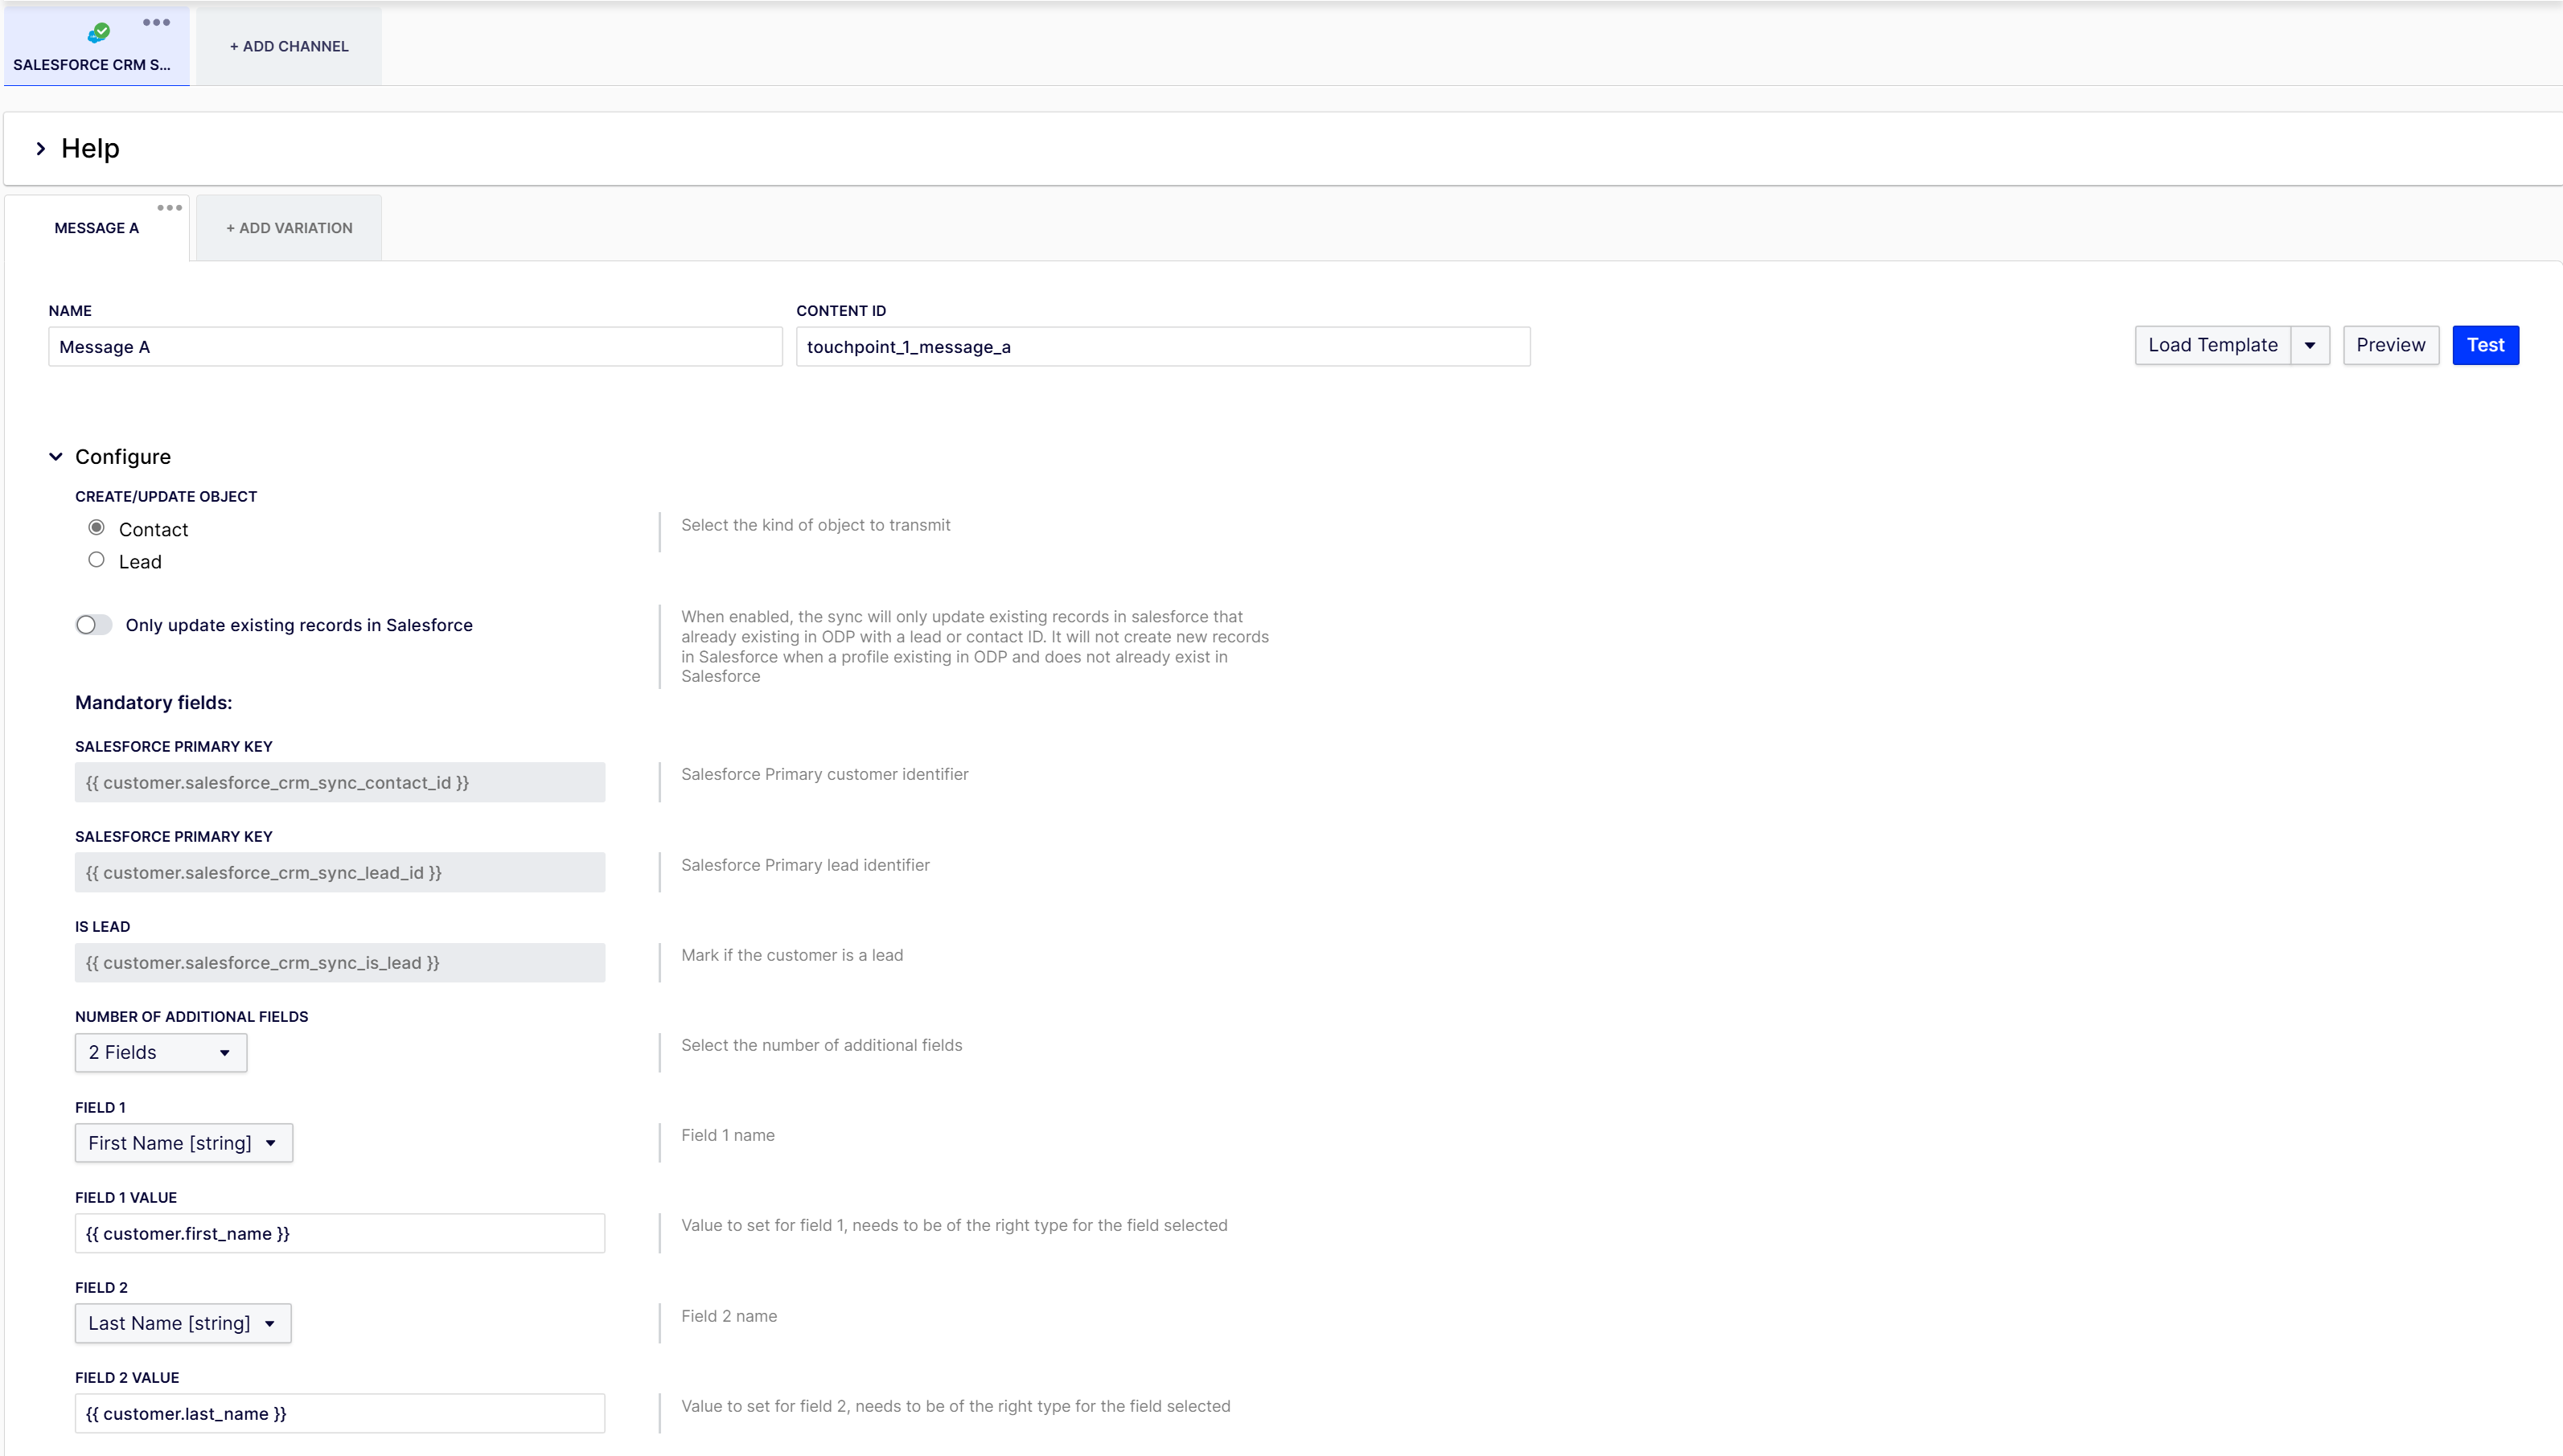Click the Salesforce contact_id primary key field
This screenshot has height=1456, width=2563.
pyautogui.click(x=340, y=782)
